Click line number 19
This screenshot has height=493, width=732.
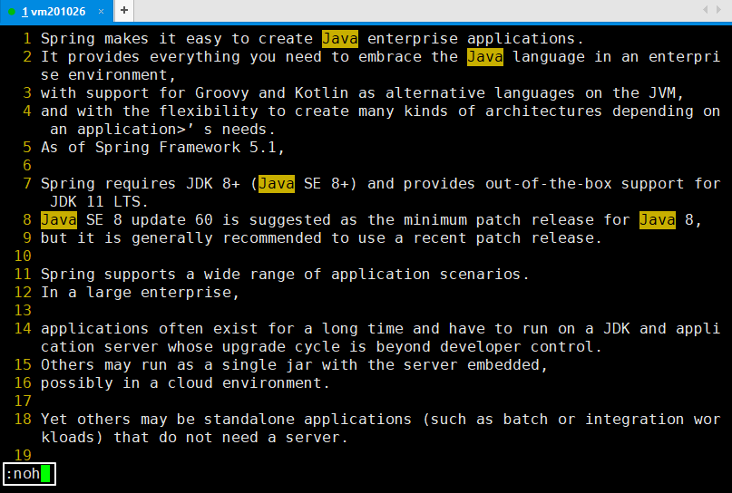click(23, 455)
